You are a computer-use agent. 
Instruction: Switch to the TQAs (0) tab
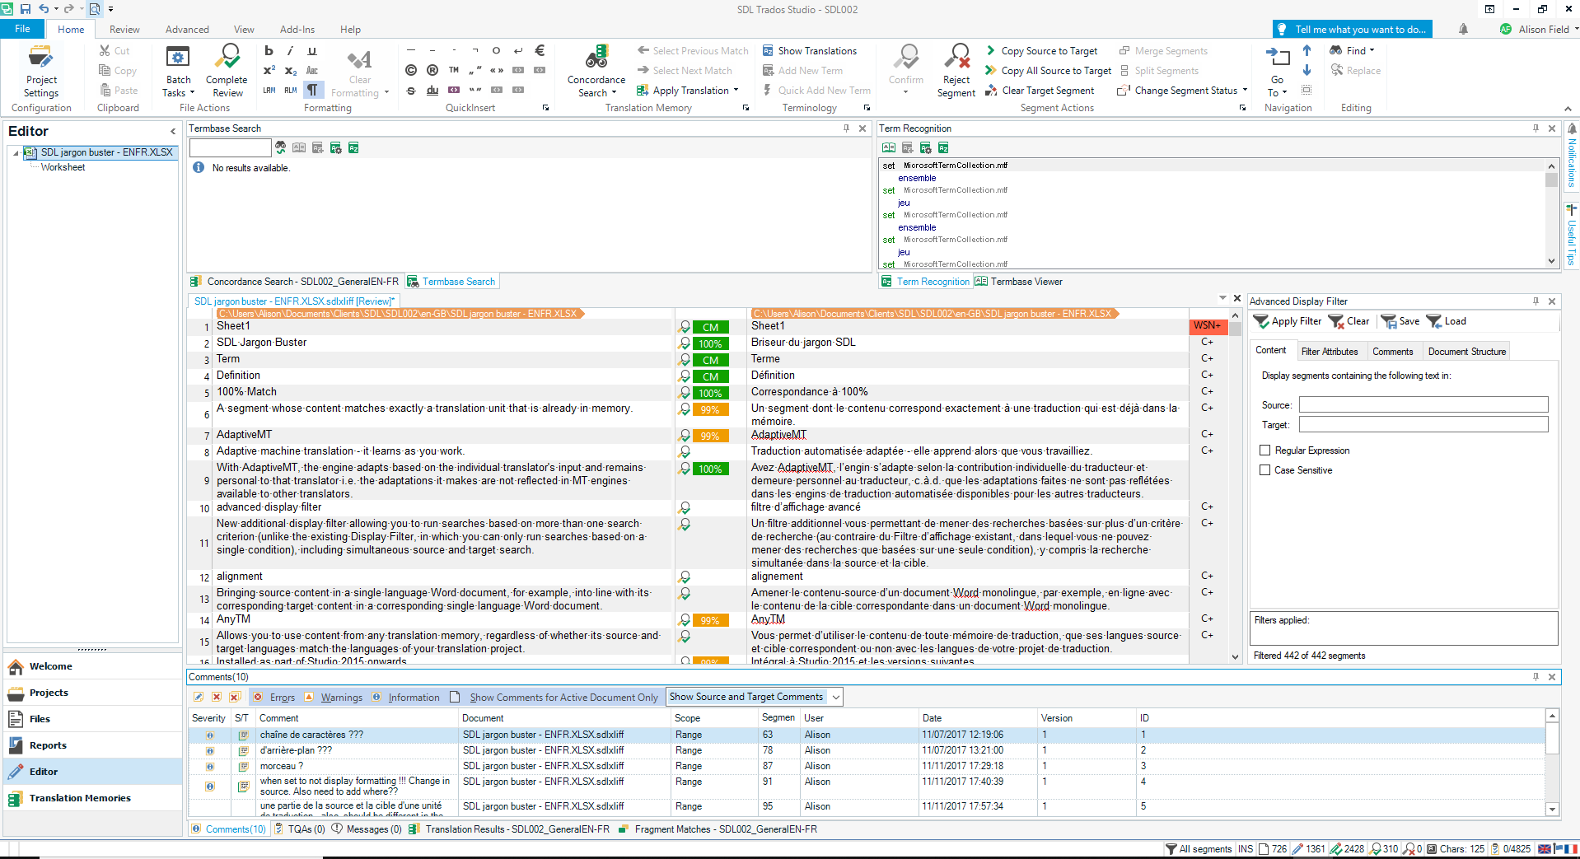(x=299, y=829)
